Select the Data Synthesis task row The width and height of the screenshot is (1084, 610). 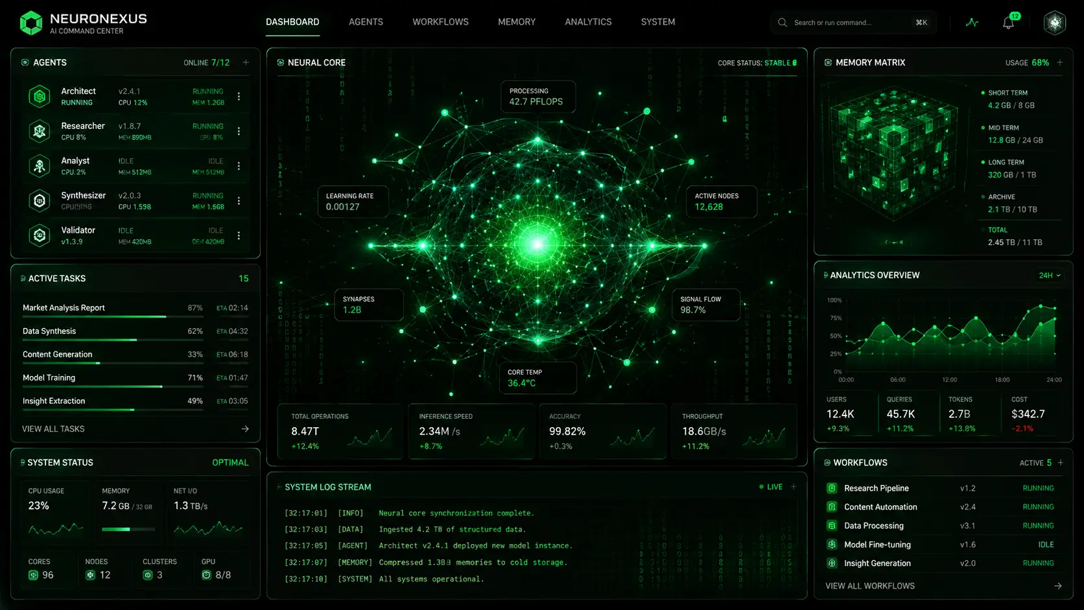135,333
